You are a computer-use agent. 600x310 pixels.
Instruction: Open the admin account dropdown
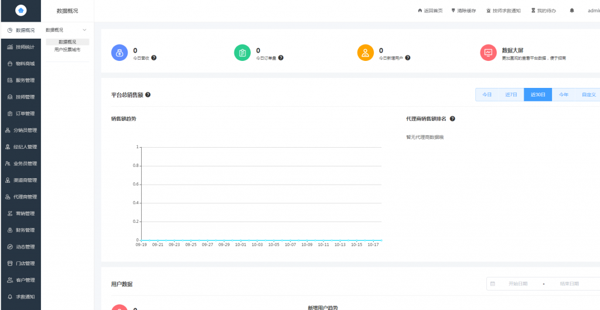(593, 11)
